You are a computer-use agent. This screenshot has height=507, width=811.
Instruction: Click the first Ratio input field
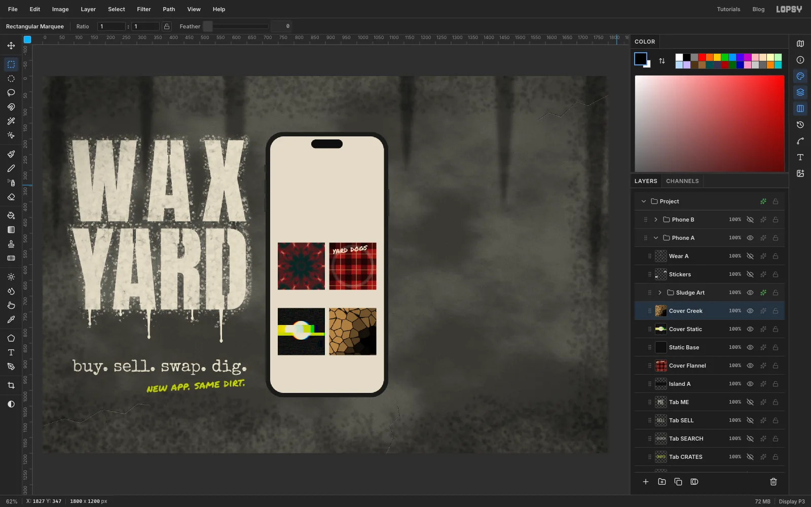(112, 26)
